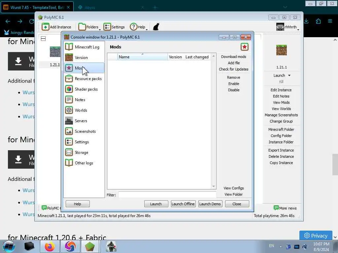Click Edit Instance in PolyMC sidebar
The height and width of the screenshot is (253, 338).
click(x=281, y=90)
